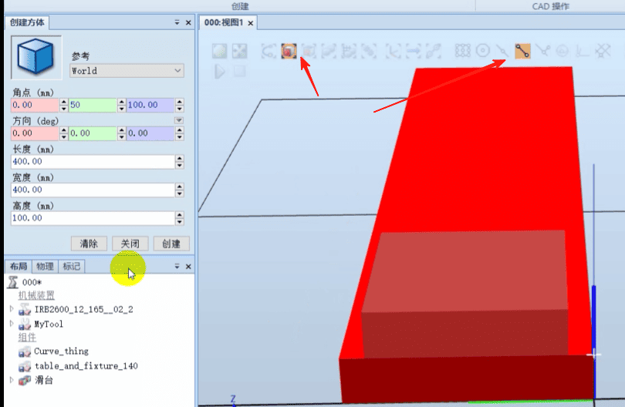
Task: Enable Curve Selection level
Action: pyautogui.click(x=269, y=51)
